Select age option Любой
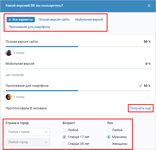This screenshot has height=150, width=156. pyautogui.click(x=70, y=130)
